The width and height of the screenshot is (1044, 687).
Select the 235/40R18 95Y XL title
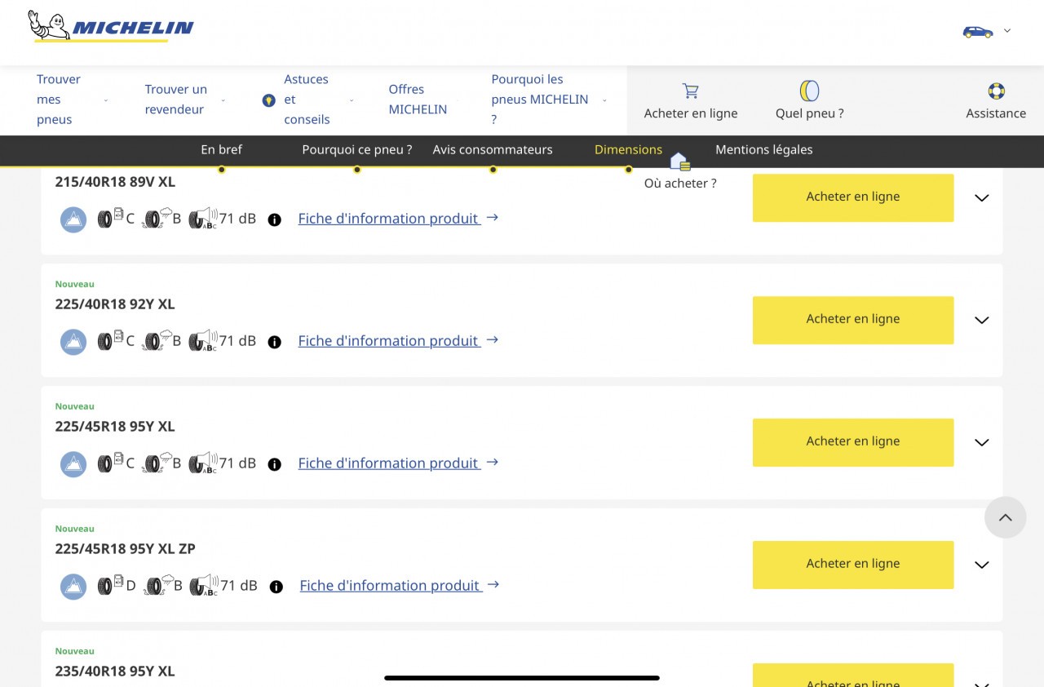pos(115,671)
